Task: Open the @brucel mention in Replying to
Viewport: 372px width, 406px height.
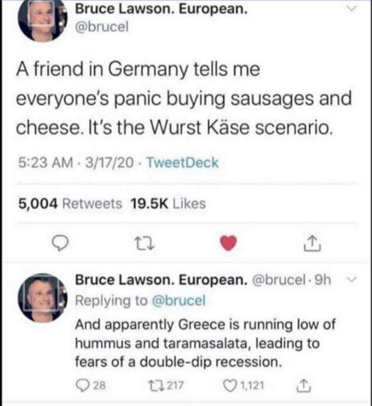Action: click(179, 301)
